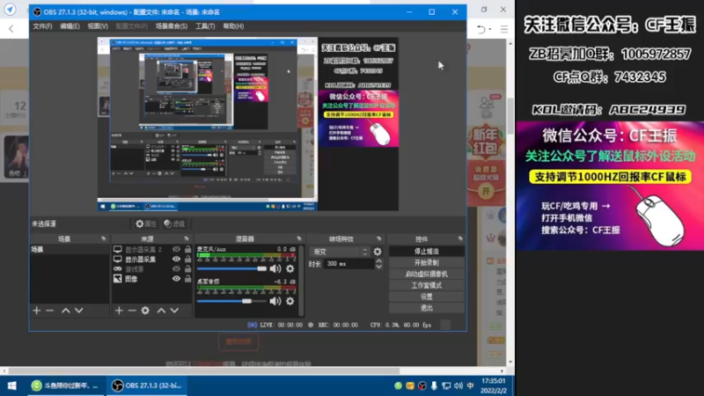704x396 pixels.
Task: Toggle lock on 显示器采集 source
Action: pyautogui.click(x=187, y=259)
